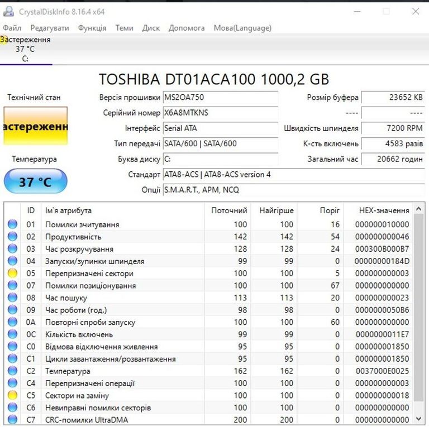Click the Поріг column header
Viewport: 429px width, 427px height.
(321, 210)
